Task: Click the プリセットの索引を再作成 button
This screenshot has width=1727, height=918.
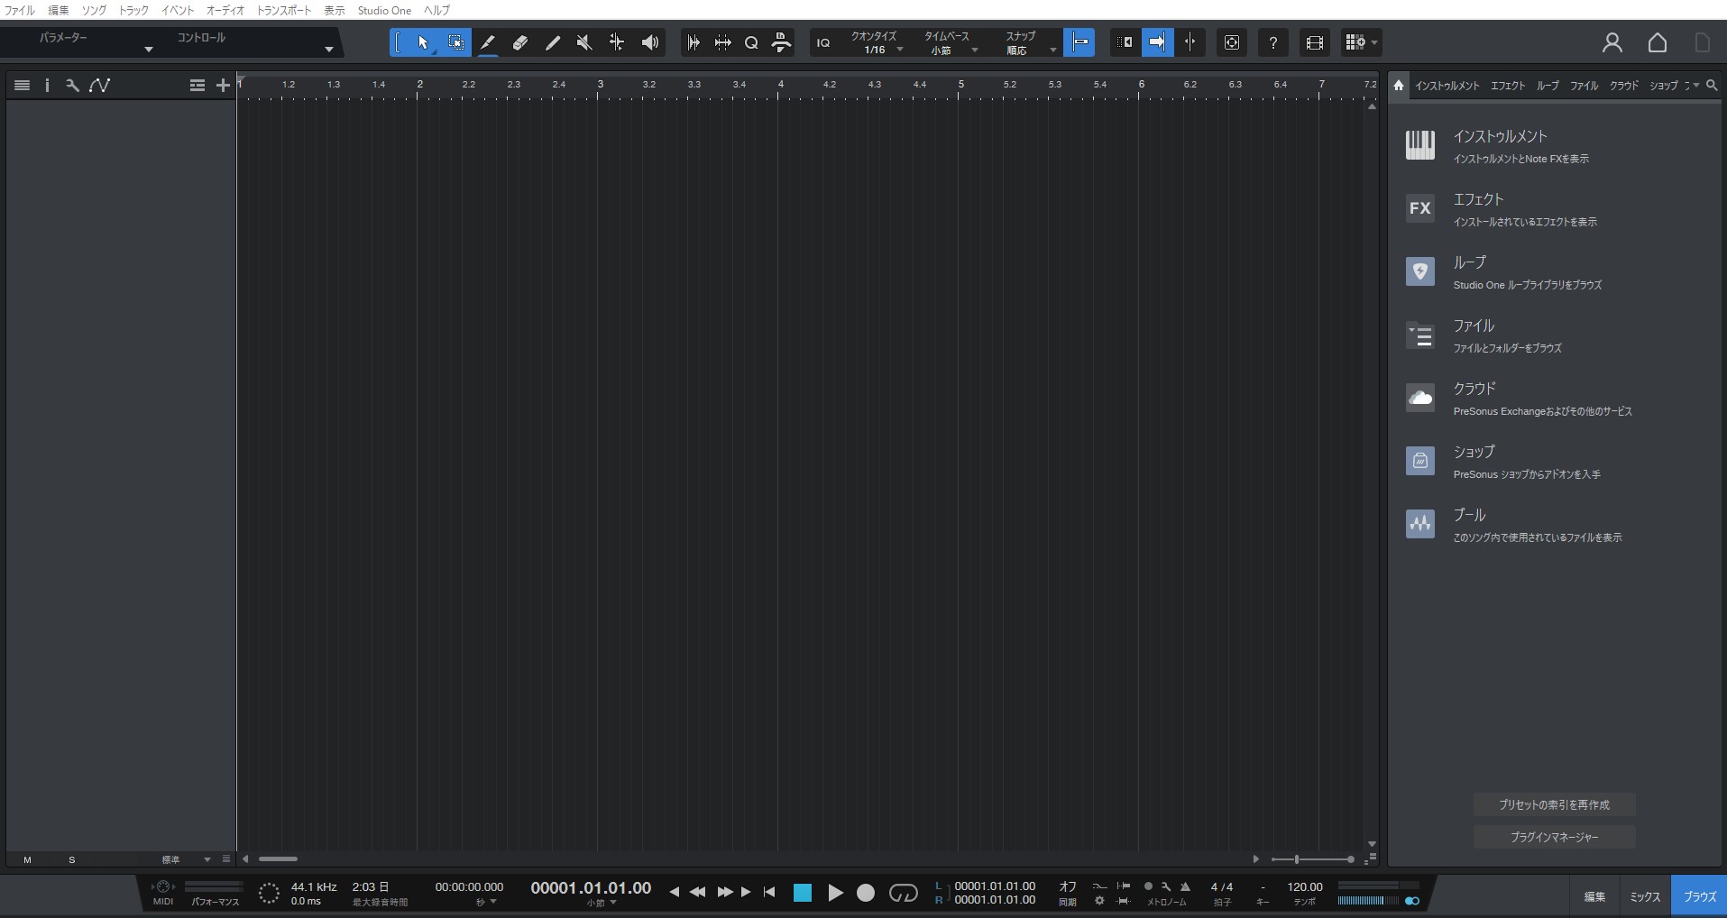Action: click(1554, 804)
